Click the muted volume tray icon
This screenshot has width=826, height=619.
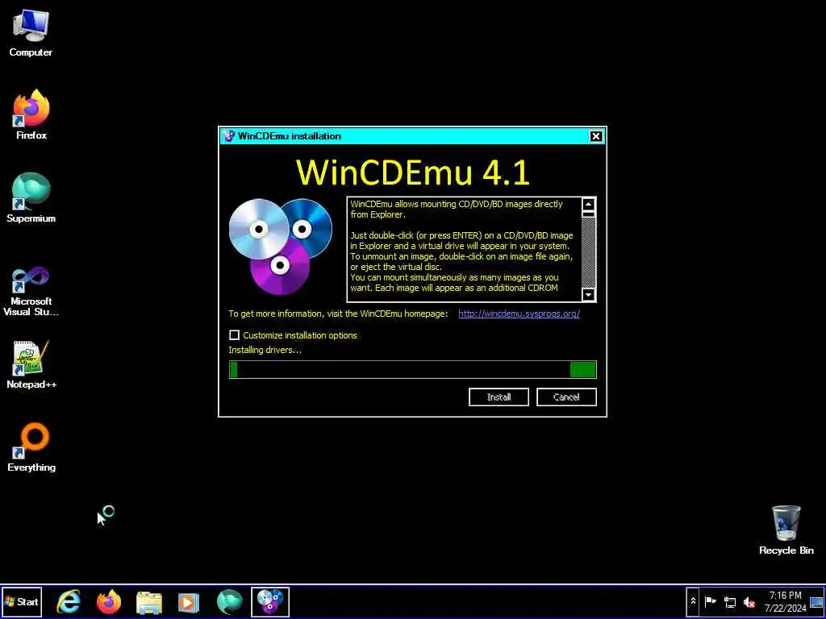click(749, 601)
